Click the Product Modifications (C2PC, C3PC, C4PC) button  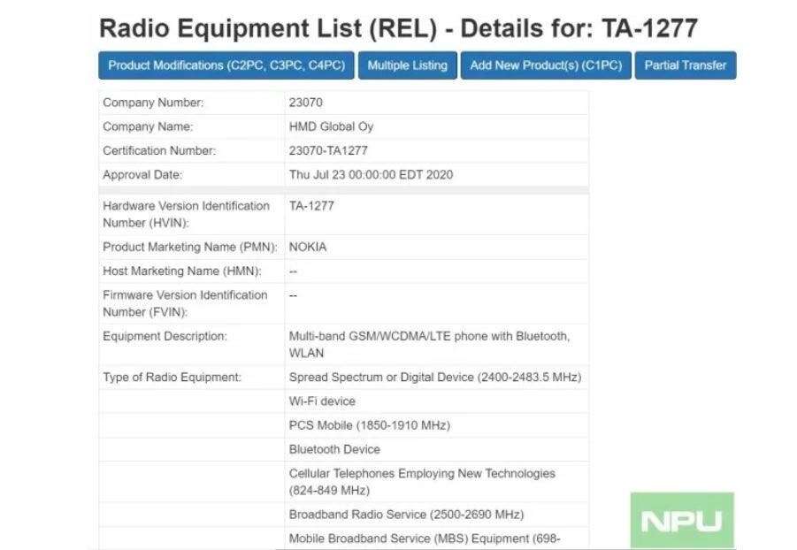pyautogui.click(x=226, y=65)
